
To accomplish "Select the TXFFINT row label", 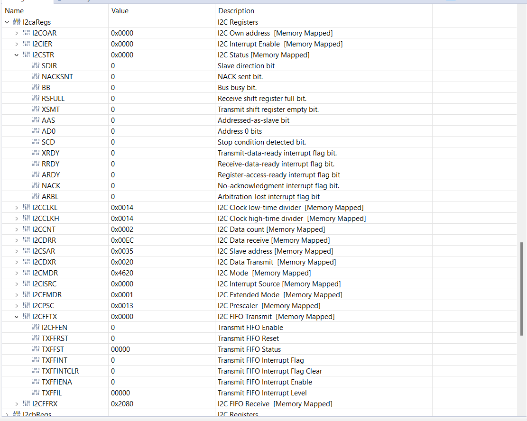I will [55, 360].
